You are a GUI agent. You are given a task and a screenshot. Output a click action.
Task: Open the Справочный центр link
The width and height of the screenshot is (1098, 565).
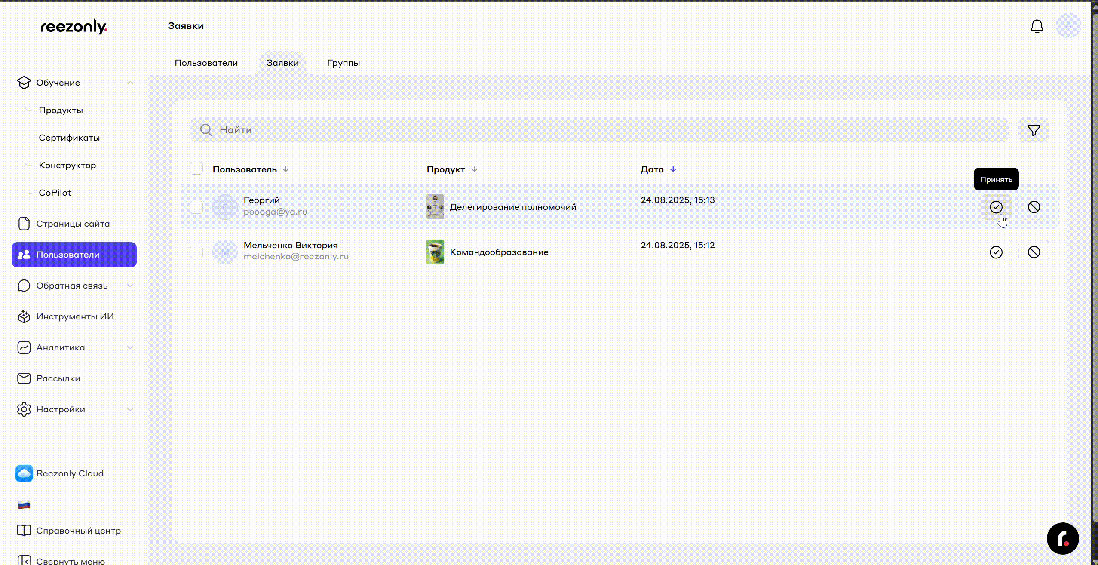(78, 531)
